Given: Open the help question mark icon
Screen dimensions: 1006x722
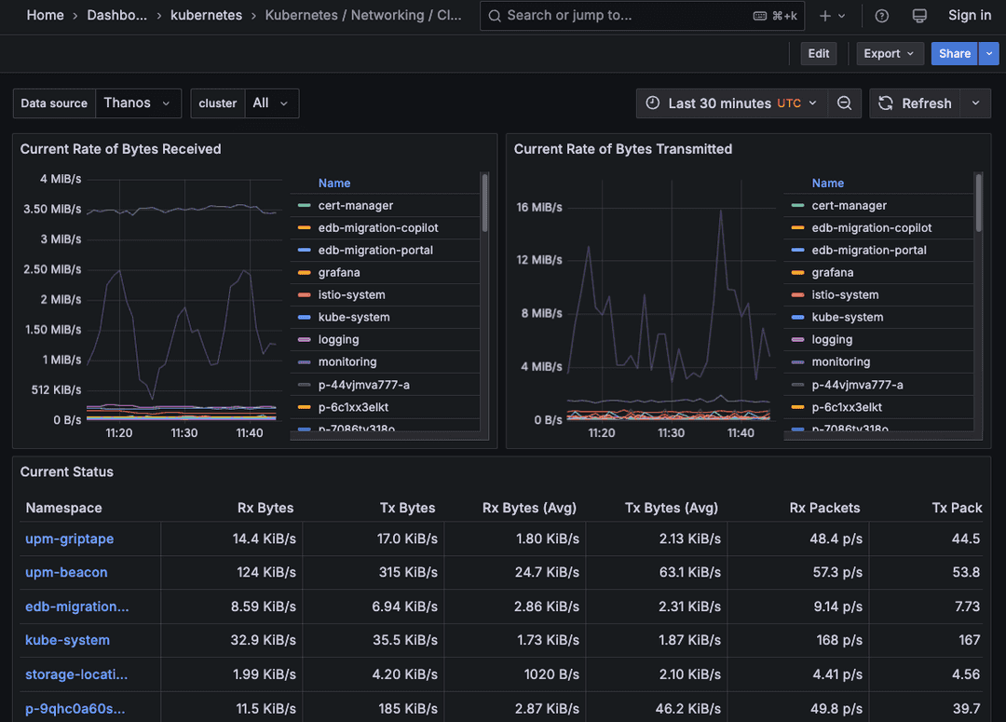Looking at the screenshot, I should 881,16.
